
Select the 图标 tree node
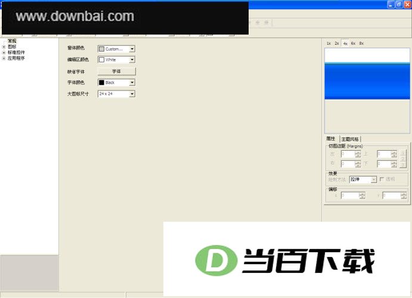[12, 46]
